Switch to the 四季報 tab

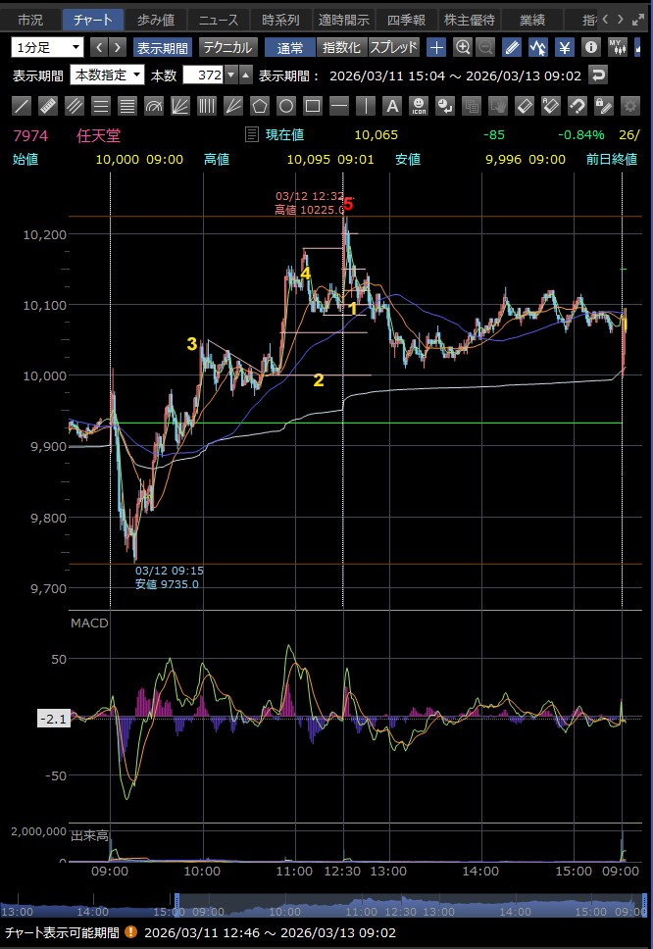[406, 20]
